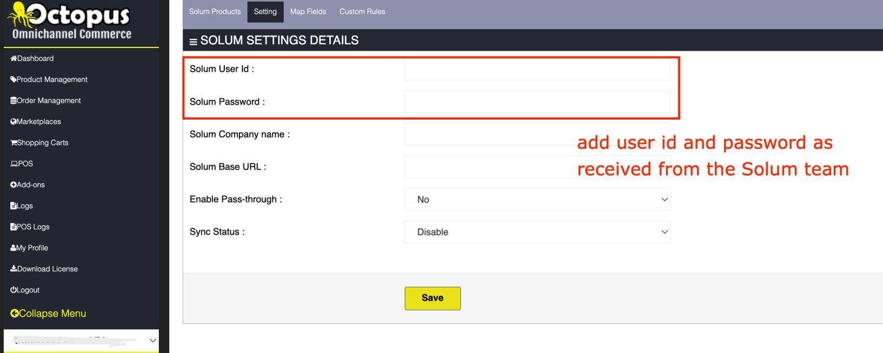Open the Enable Pass-through dropdown
This screenshot has height=353, width=883.
tap(537, 199)
